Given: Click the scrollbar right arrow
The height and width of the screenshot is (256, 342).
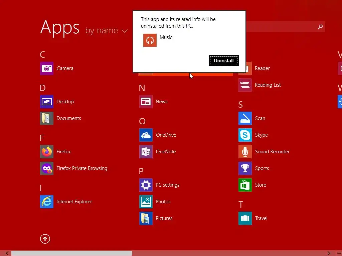Looking at the screenshot, I should click(329, 253).
